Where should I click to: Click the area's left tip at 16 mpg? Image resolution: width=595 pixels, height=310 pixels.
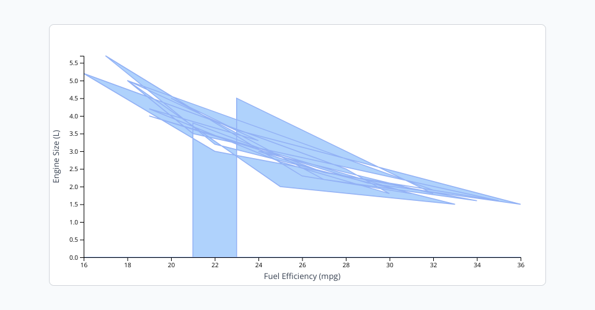pos(87,74)
